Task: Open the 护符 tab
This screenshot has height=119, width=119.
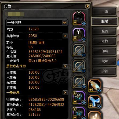Action: (x=104, y=71)
